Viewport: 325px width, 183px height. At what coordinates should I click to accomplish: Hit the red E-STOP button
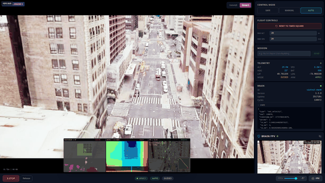[11, 178]
